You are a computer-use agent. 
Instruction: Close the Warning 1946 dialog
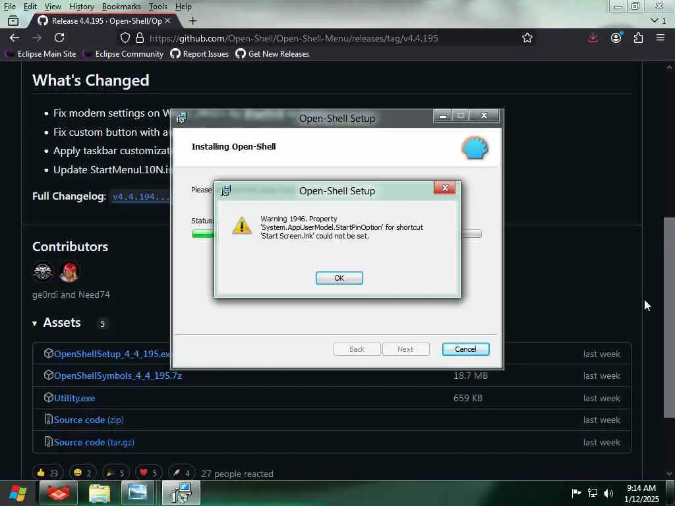click(x=445, y=188)
